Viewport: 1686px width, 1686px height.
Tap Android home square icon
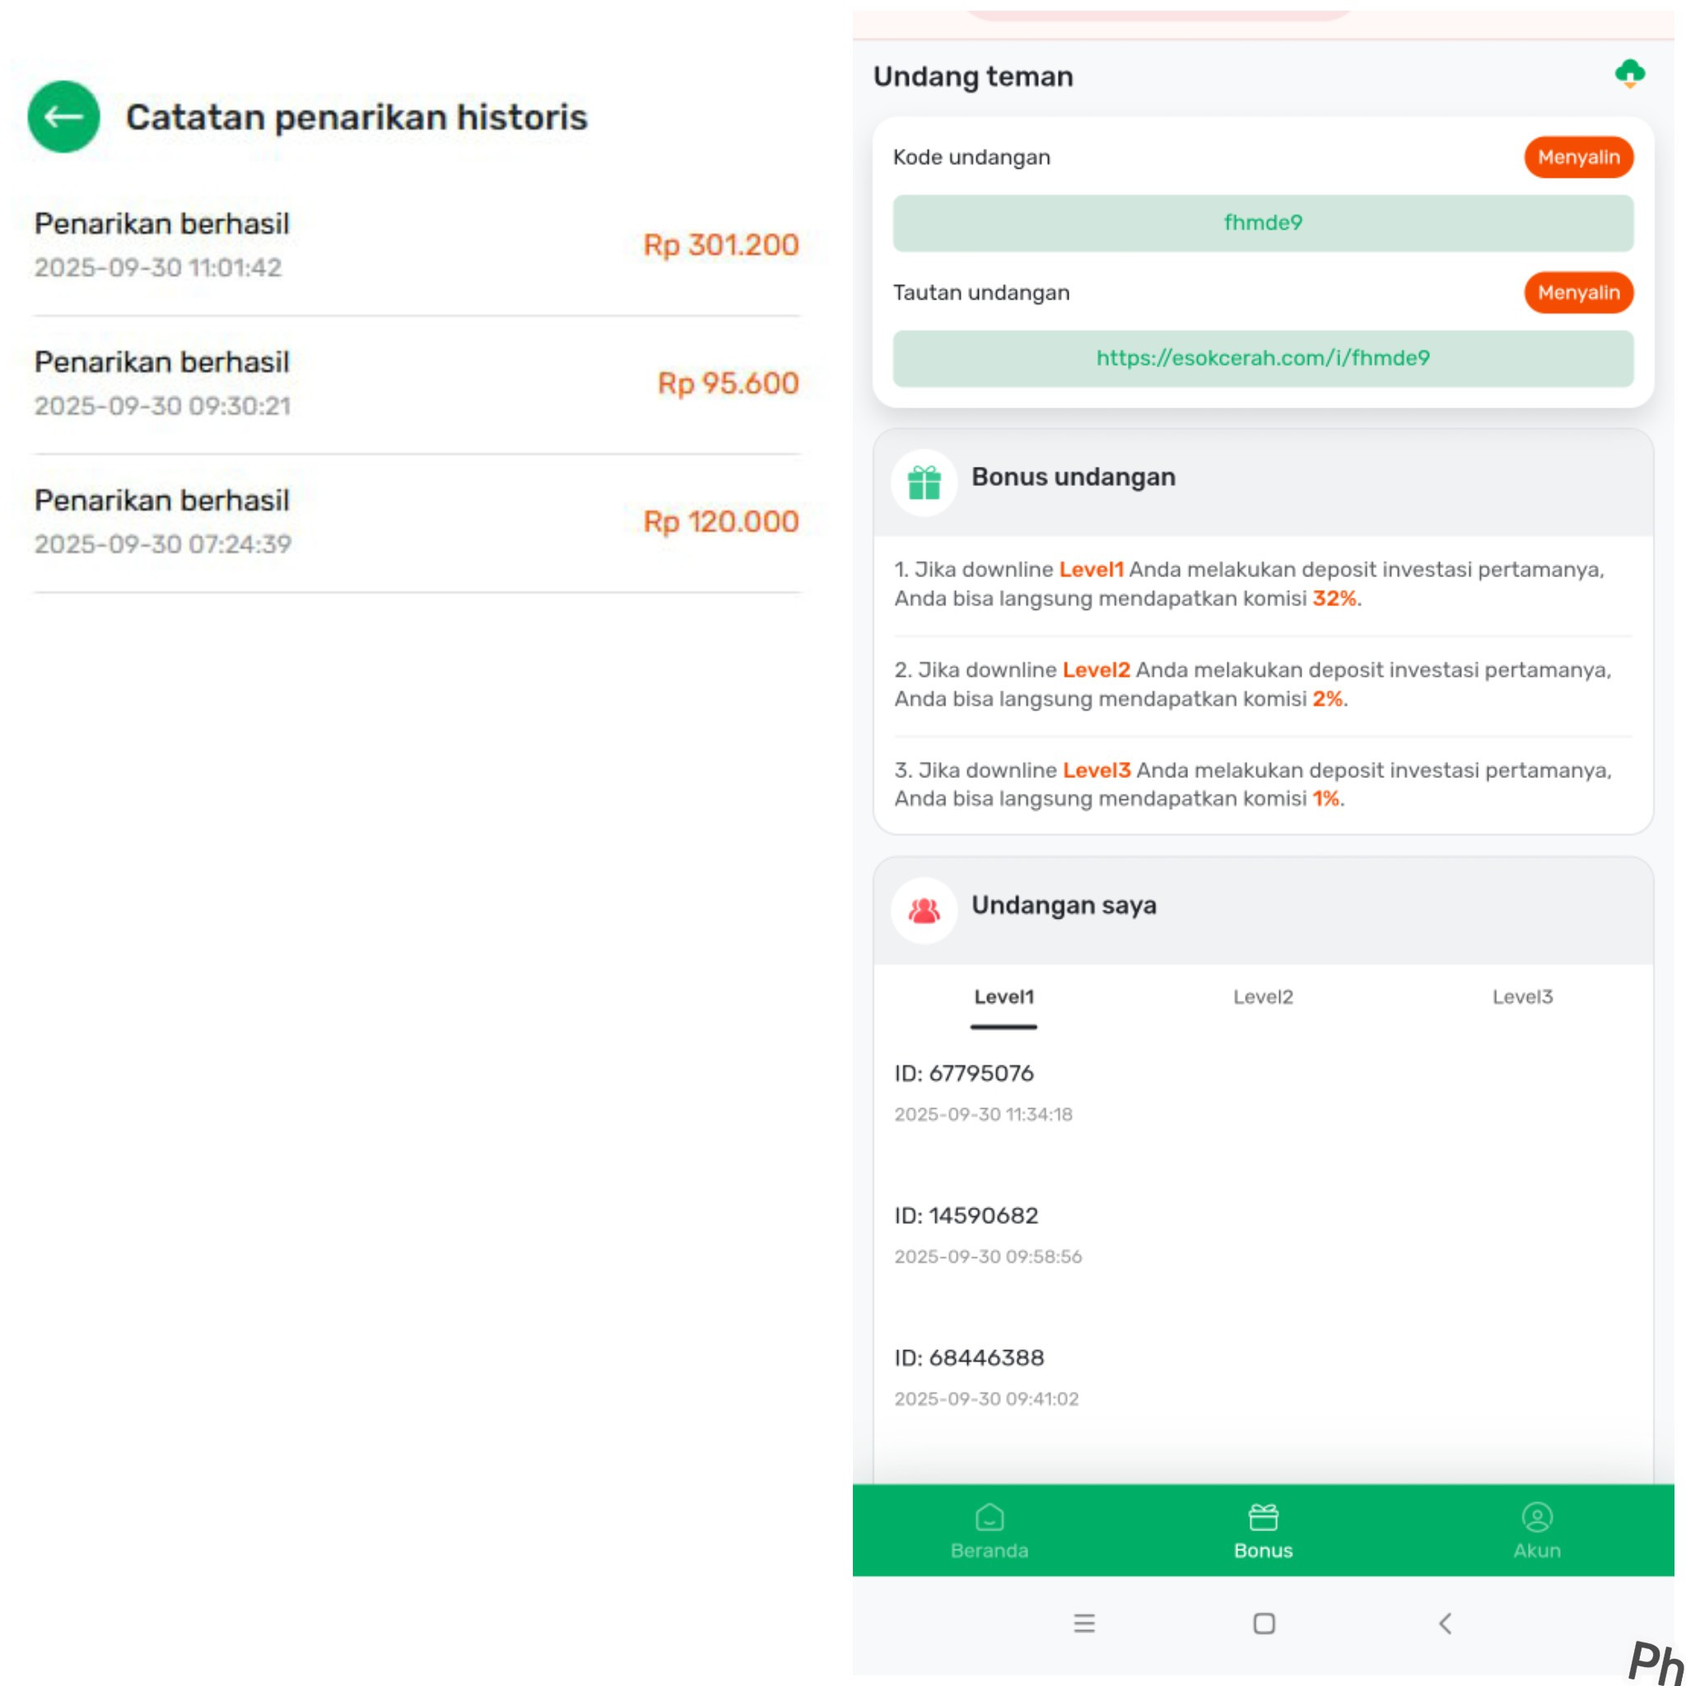(x=1264, y=1623)
